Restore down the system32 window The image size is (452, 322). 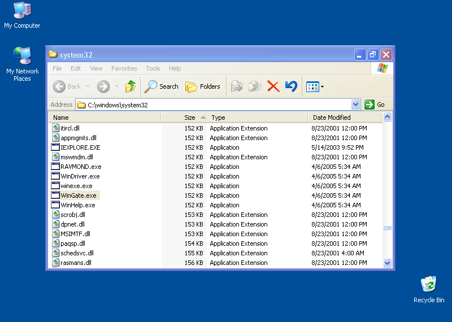[373, 54]
